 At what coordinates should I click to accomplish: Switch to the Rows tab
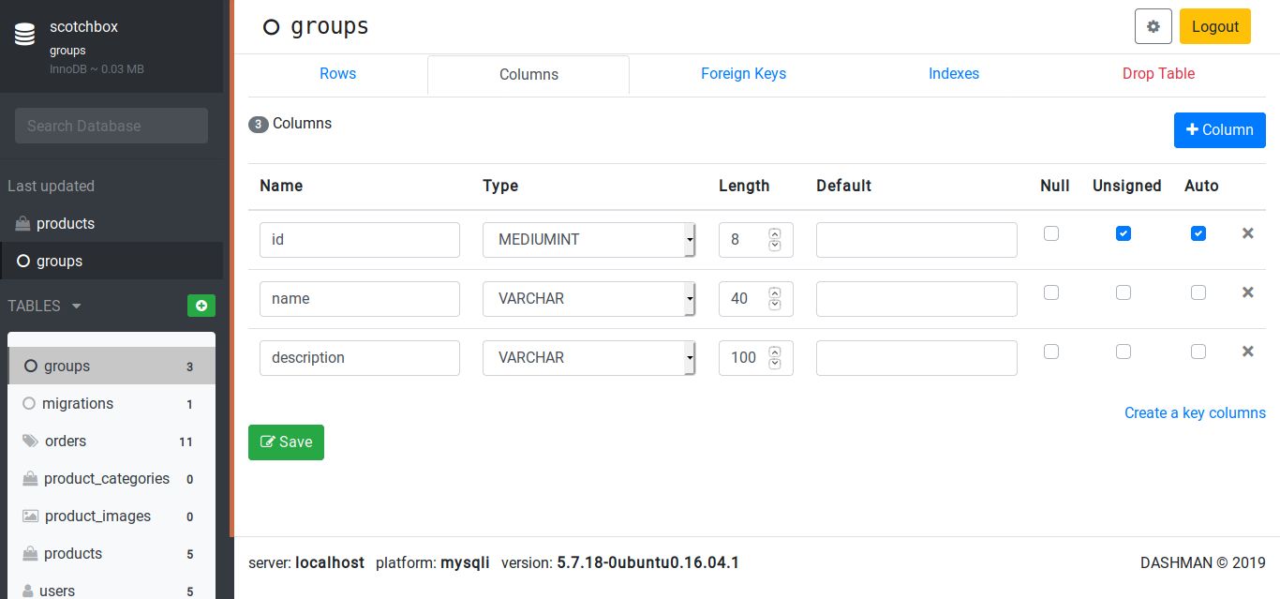(337, 74)
